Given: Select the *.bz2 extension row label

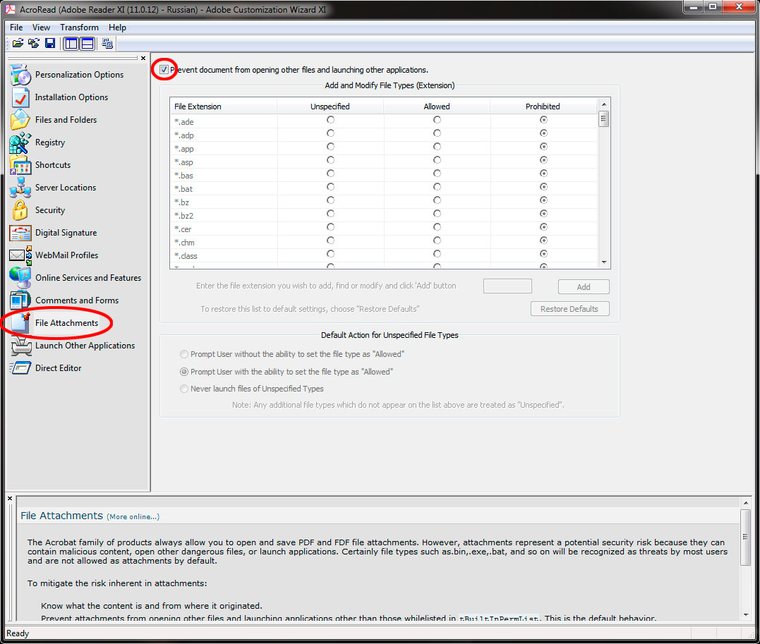Looking at the screenshot, I should (x=184, y=216).
